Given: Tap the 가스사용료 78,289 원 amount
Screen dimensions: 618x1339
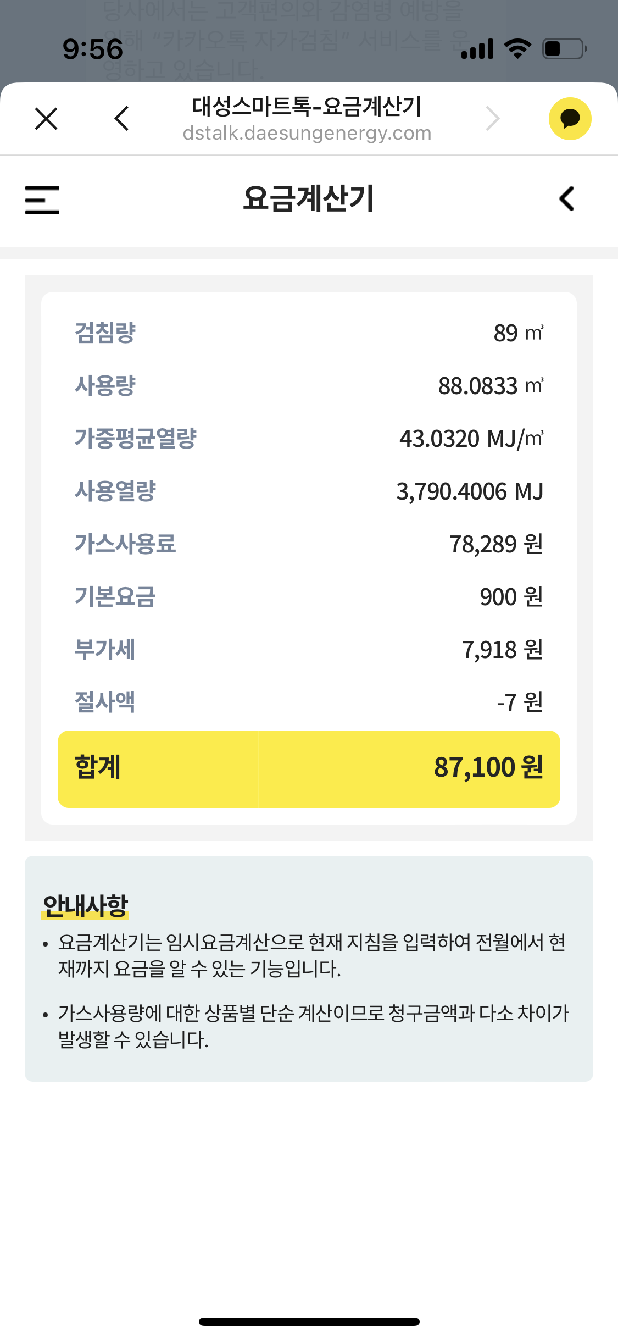Looking at the screenshot, I should [495, 544].
